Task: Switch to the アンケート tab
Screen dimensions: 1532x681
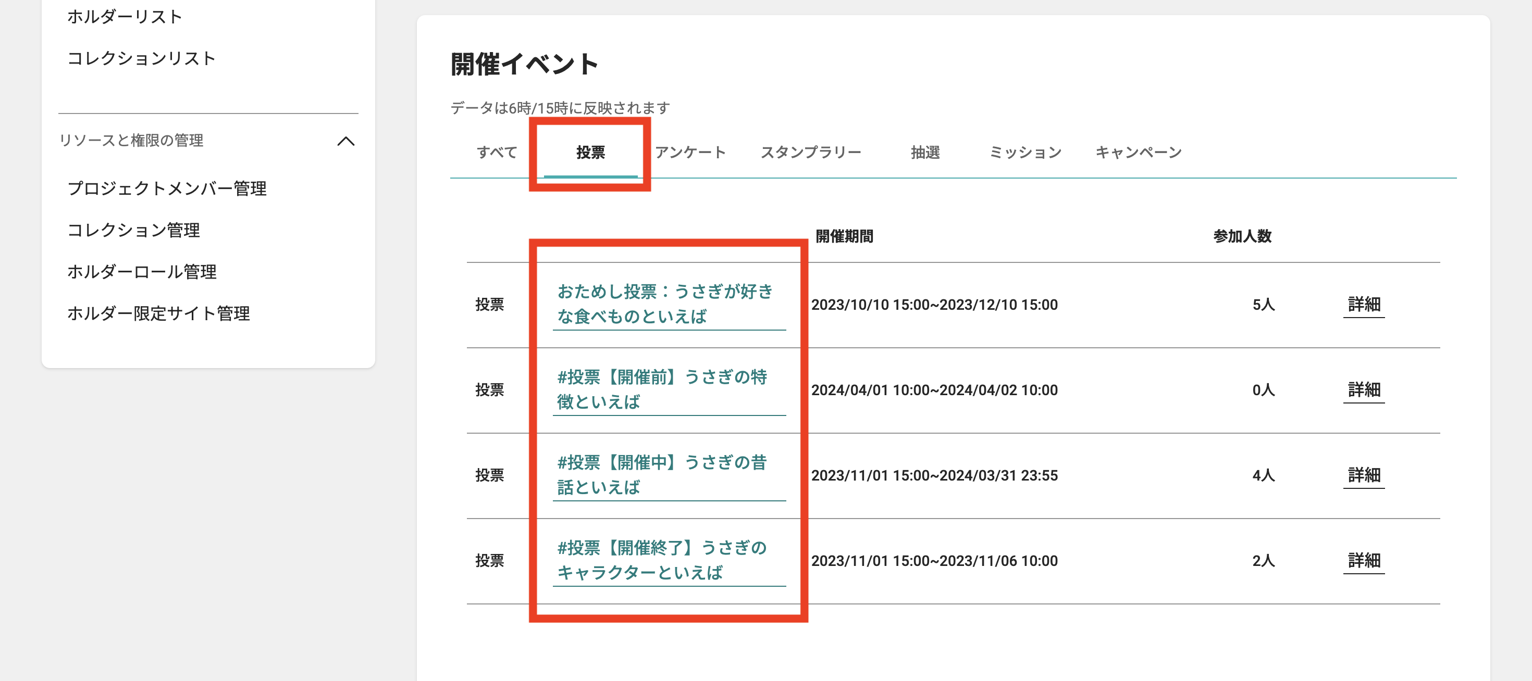Action: [690, 153]
